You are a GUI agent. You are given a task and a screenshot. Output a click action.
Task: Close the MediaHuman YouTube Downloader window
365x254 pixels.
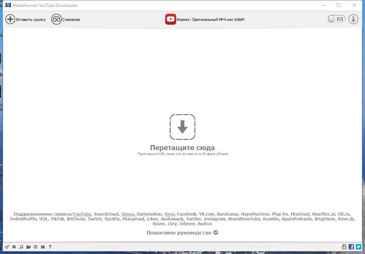(354, 5)
